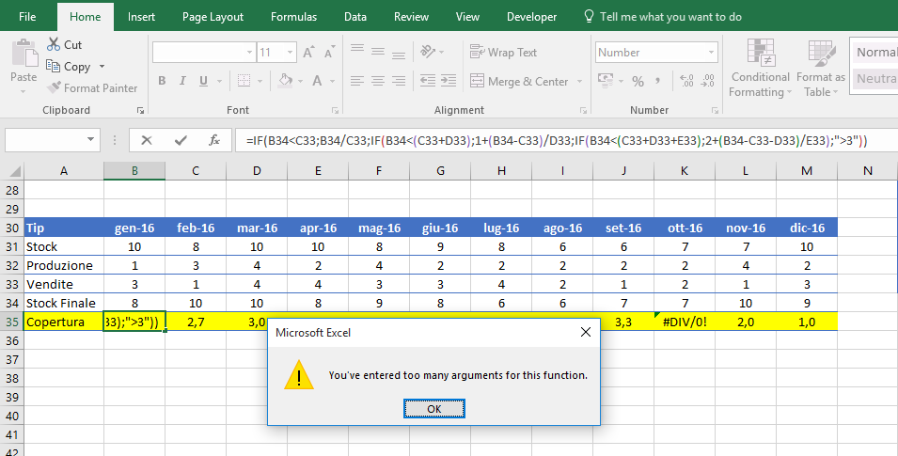The image size is (898, 456).
Task: Apply Comma Style
Action: tap(657, 82)
